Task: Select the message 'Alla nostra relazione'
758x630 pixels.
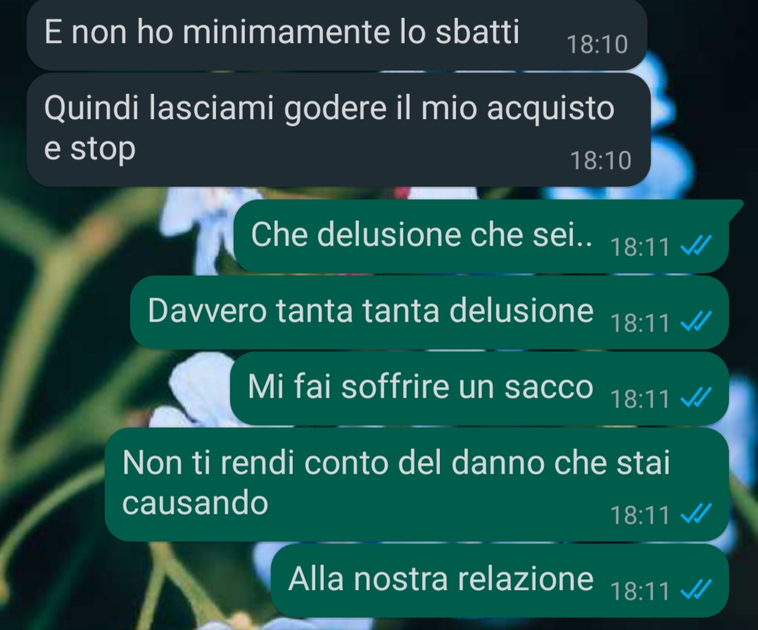Action: pyautogui.click(x=500, y=580)
